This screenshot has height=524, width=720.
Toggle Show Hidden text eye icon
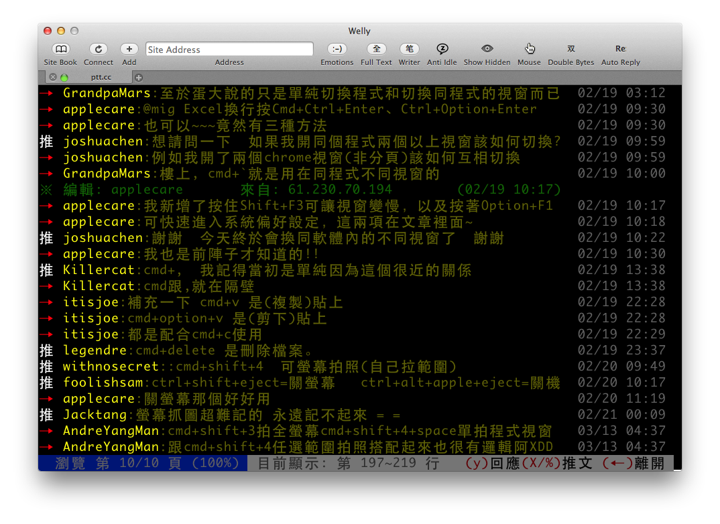[487, 49]
